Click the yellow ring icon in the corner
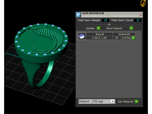Screen dimensions: 152x114 [x=143, y=3]
